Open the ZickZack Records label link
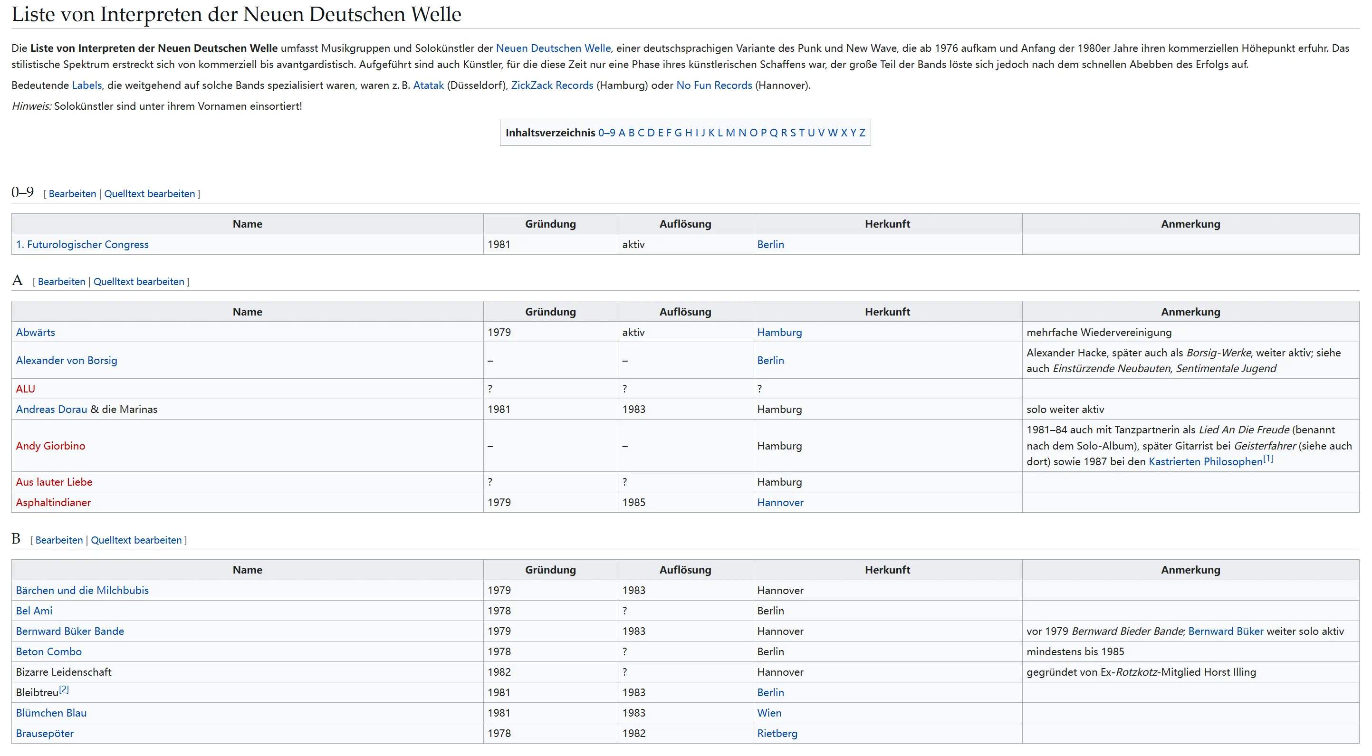Viewport: 1372px width, 756px height. click(552, 85)
